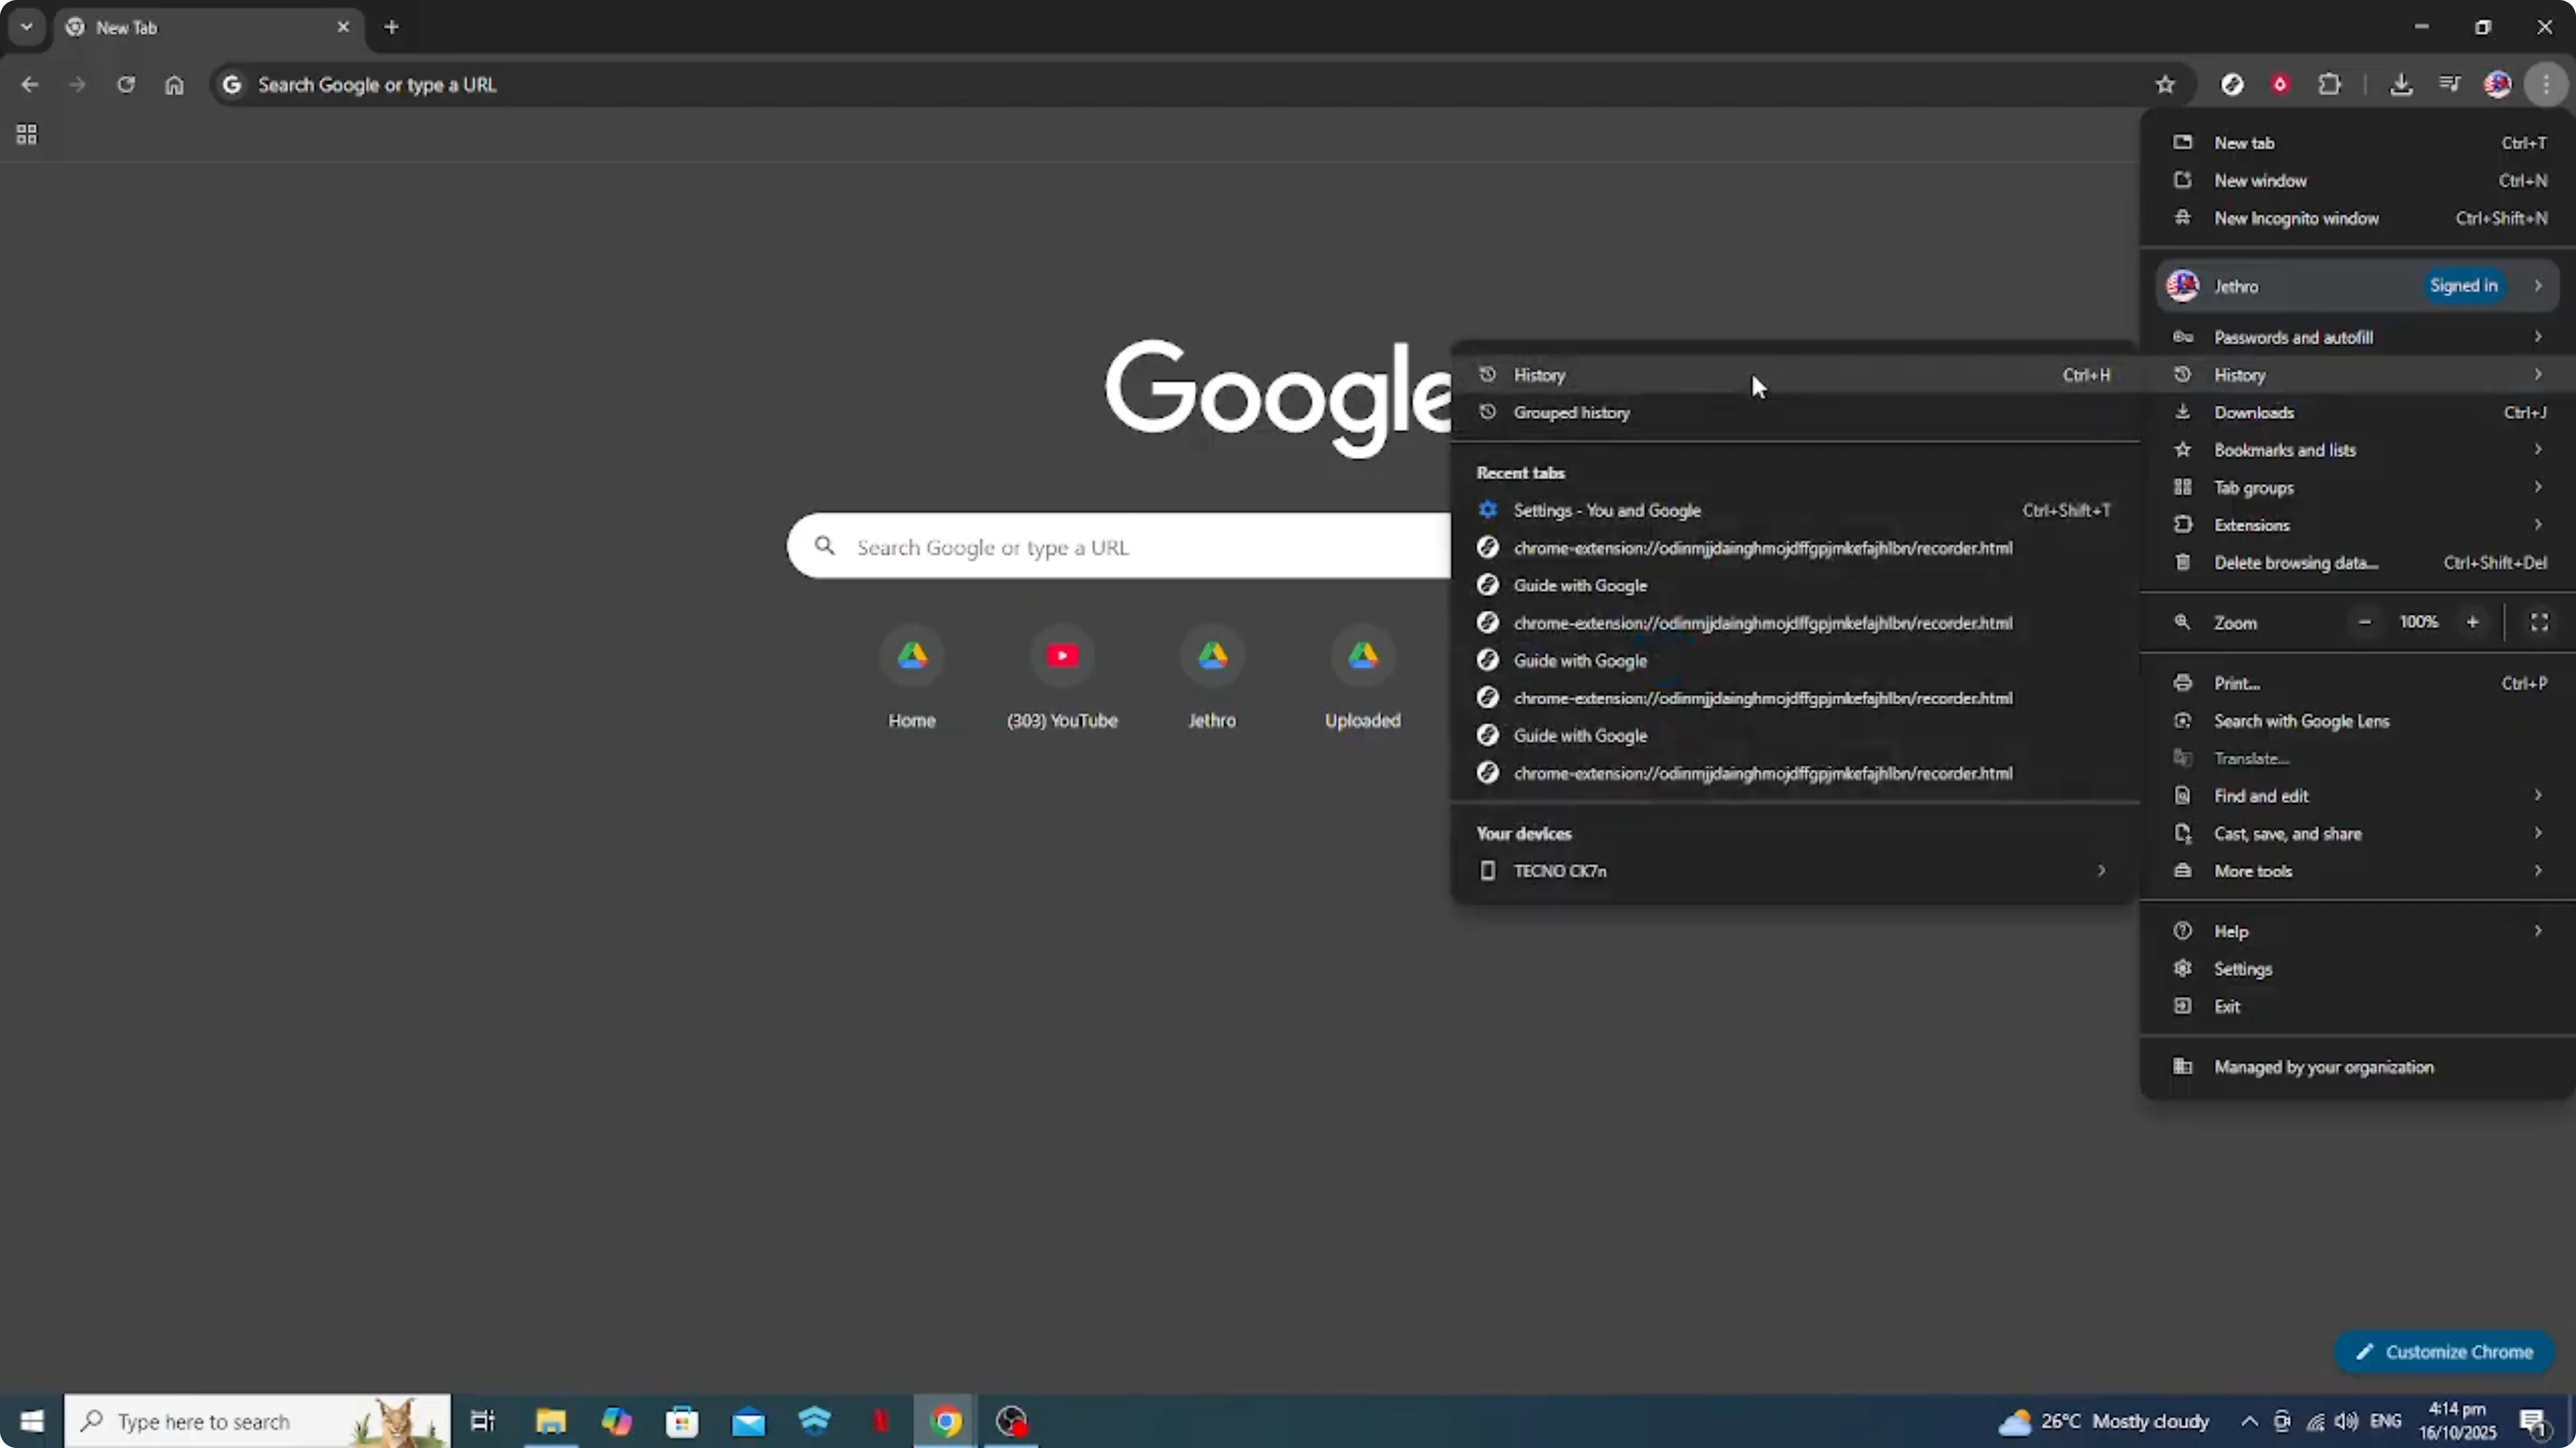Launch OBS Studio from the taskbar
Screen dimensions: 2576x1448
pyautogui.click(x=1011, y=1420)
